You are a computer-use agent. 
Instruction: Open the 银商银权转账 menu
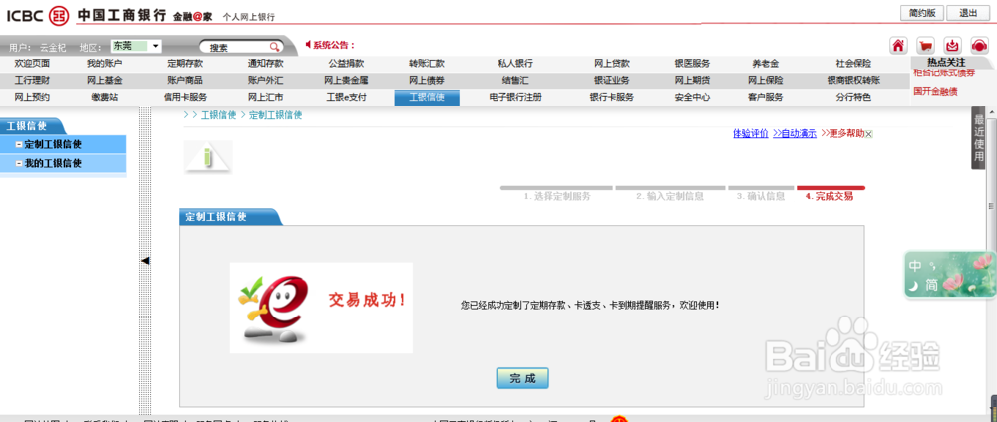point(854,80)
